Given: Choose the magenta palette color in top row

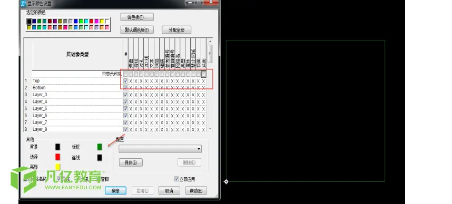Looking at the screenshot, I should coord(96,21).
